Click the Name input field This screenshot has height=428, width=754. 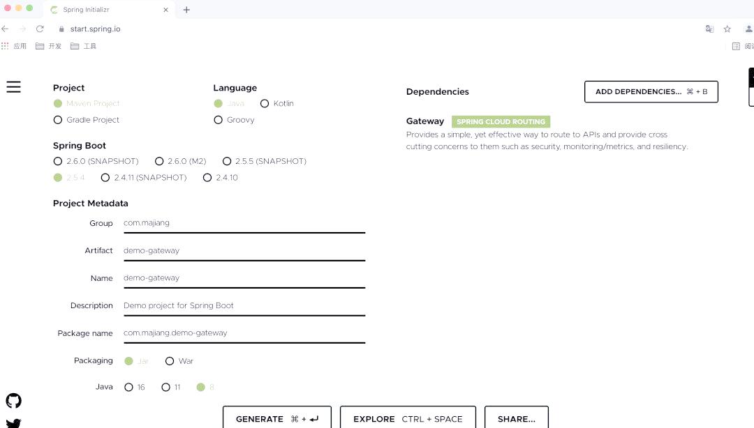click(244, 278)
